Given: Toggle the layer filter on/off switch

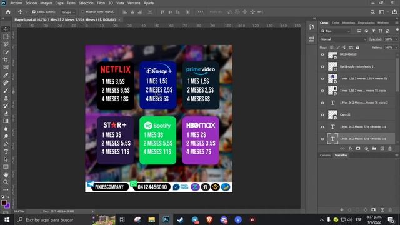Looking at the screenshot, I should (x=397, y=30).
